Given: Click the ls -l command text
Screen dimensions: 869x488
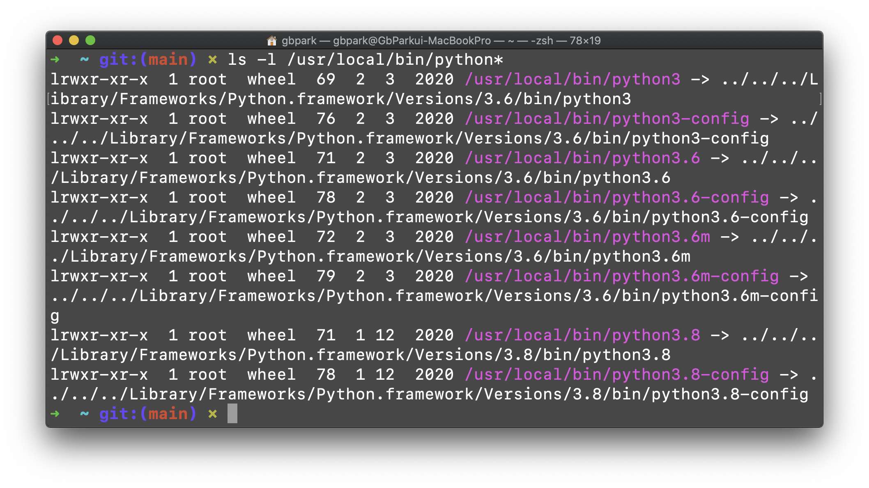Looking at the screenshot, I should [252, 60].
